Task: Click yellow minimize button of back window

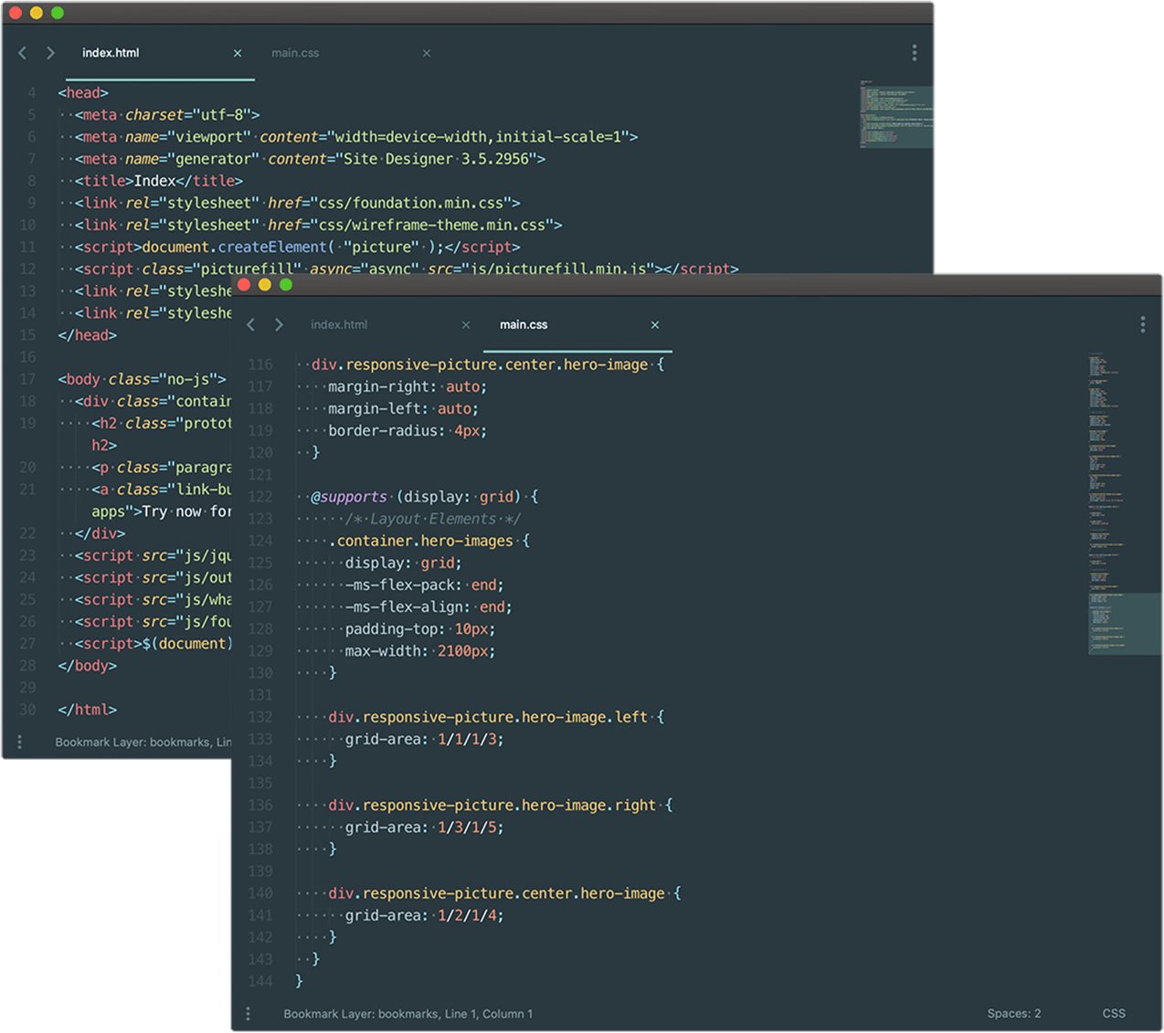Action: point(37,13)
